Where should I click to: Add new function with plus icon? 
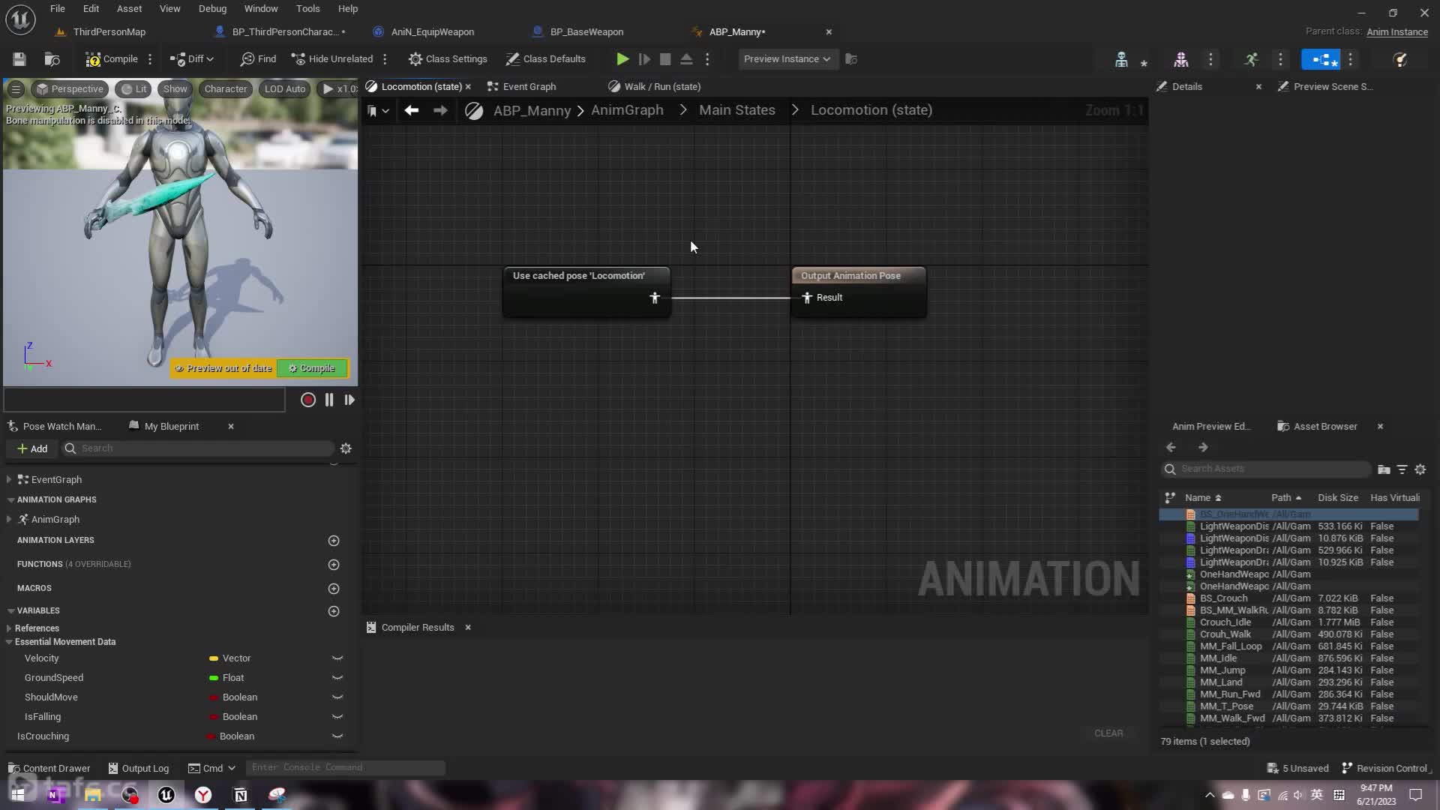(334, 565)
